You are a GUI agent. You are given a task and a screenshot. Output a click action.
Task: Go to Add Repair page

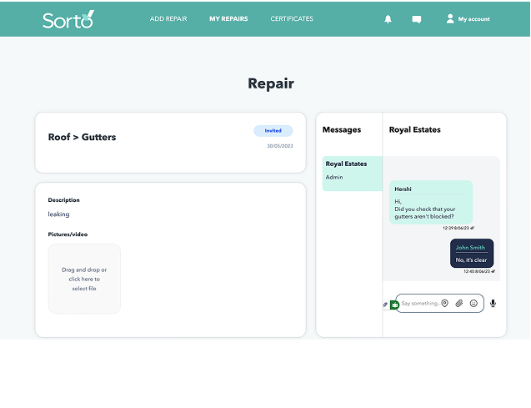[168, 19]
